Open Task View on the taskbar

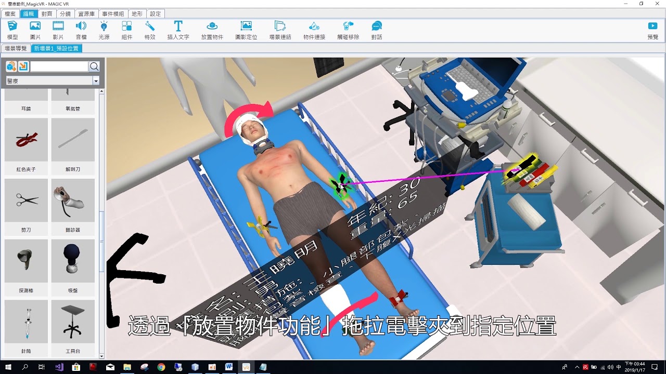42,367
